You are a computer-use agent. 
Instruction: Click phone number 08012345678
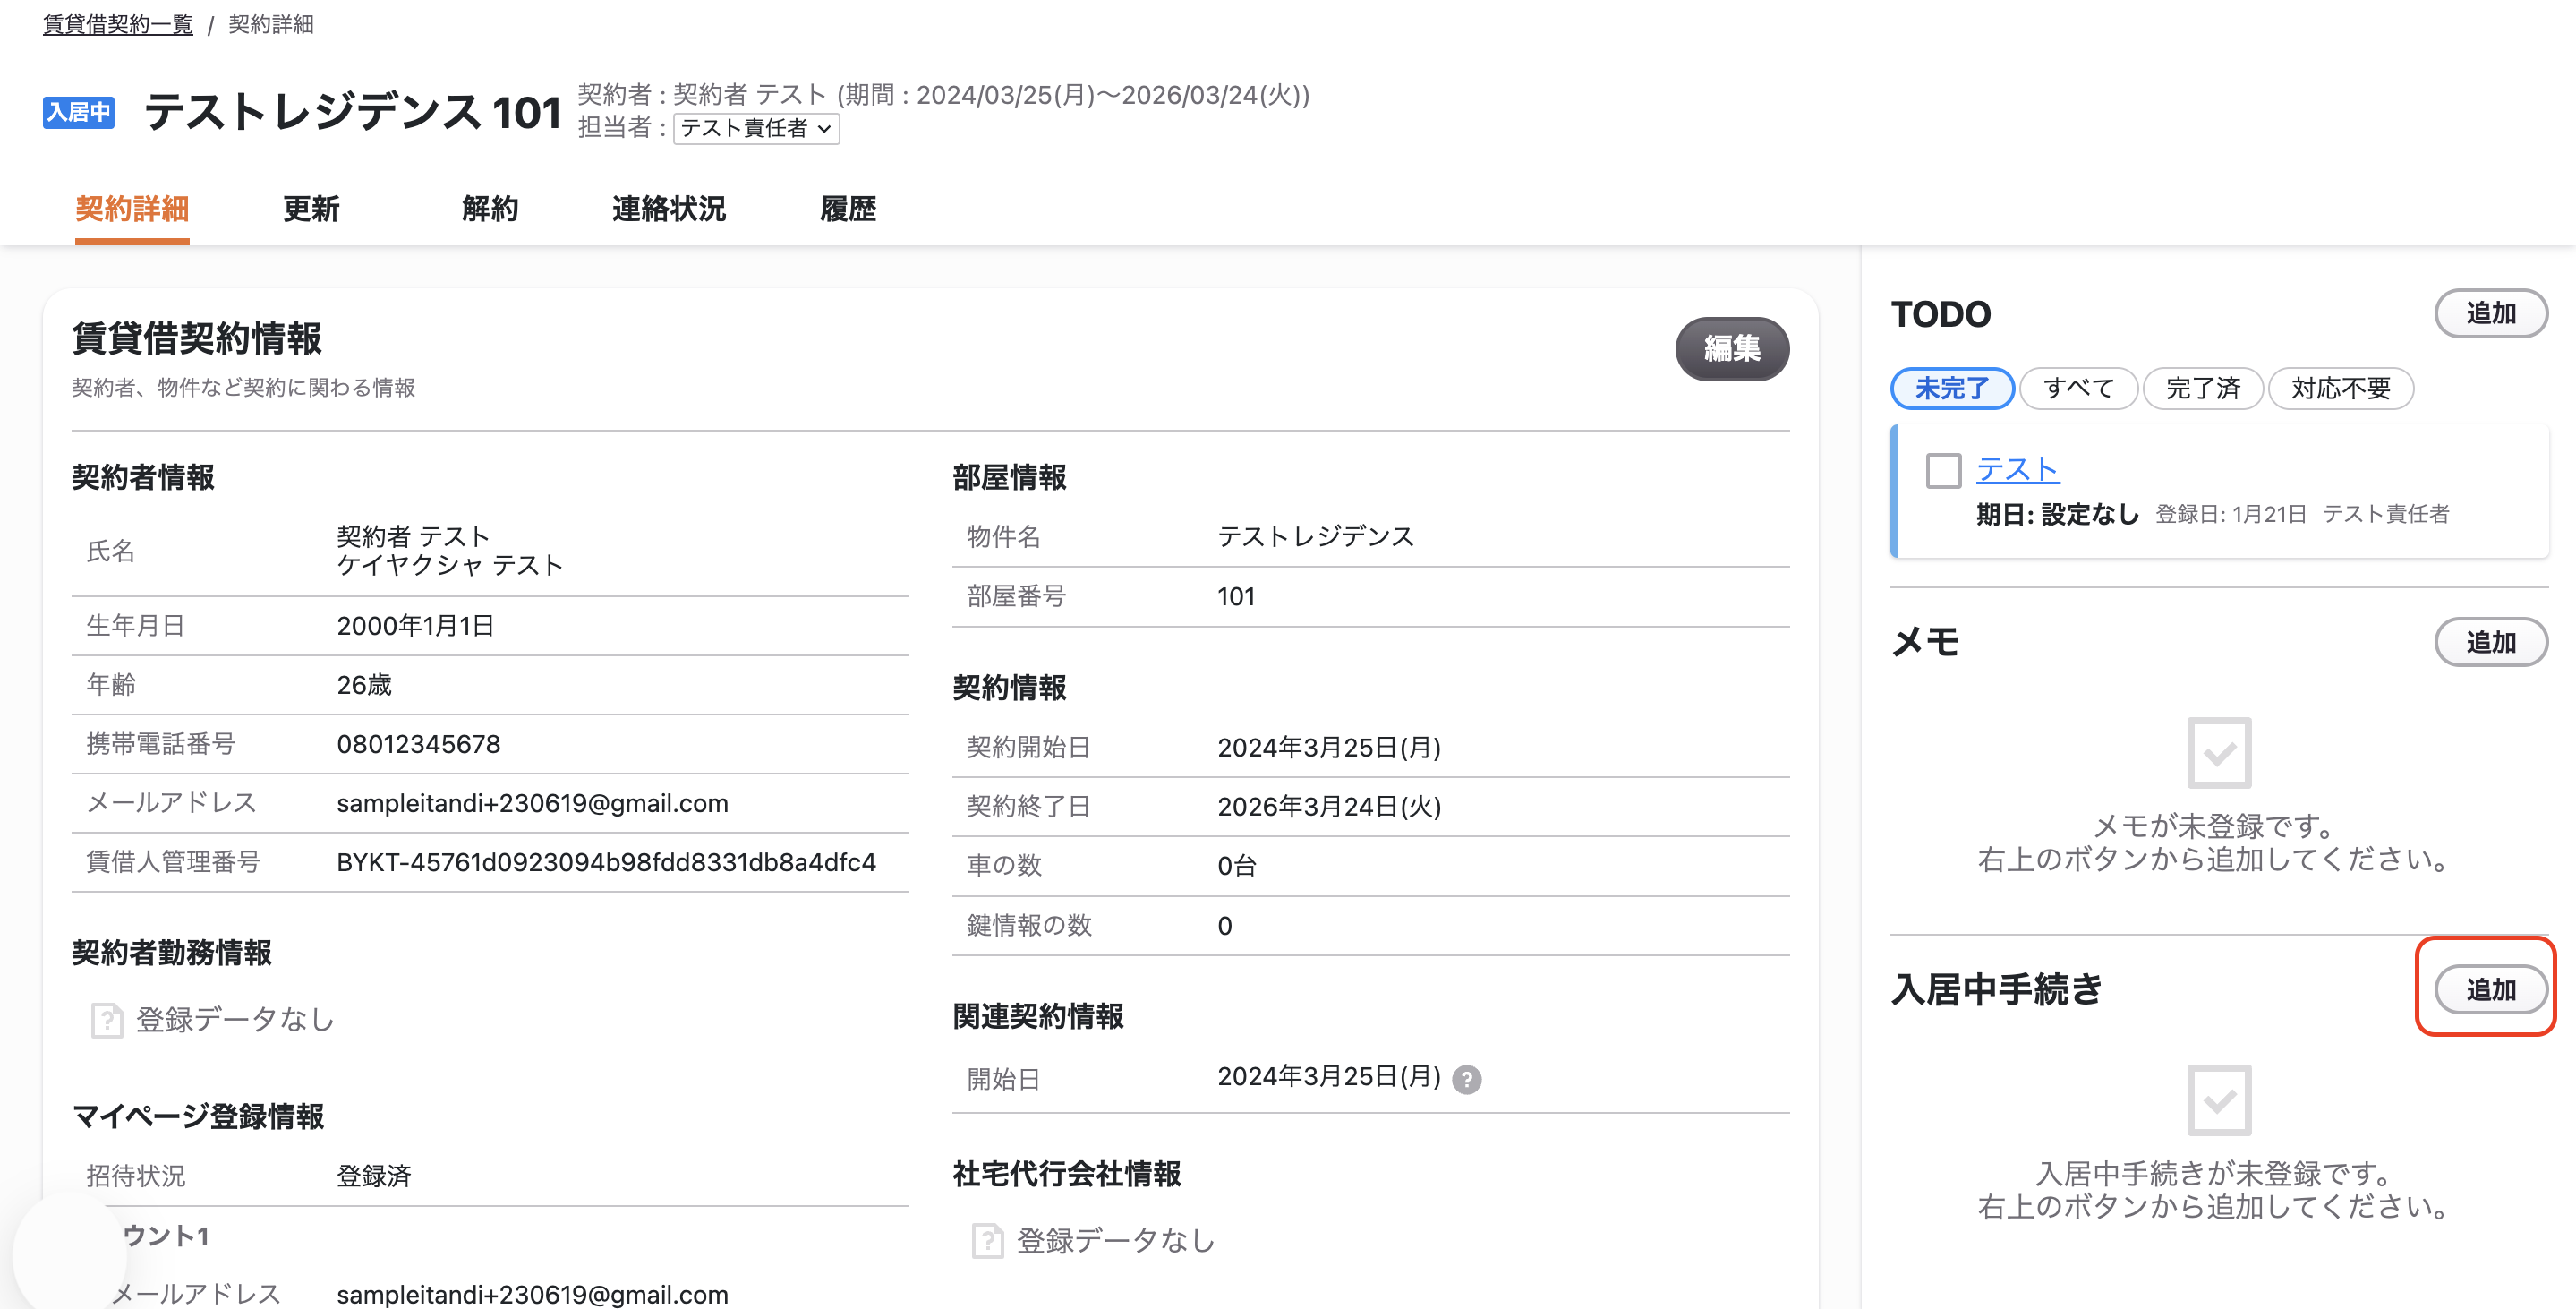(x=418, y=744)
